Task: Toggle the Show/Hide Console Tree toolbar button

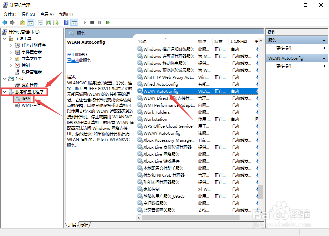Action: coord(31,22)
